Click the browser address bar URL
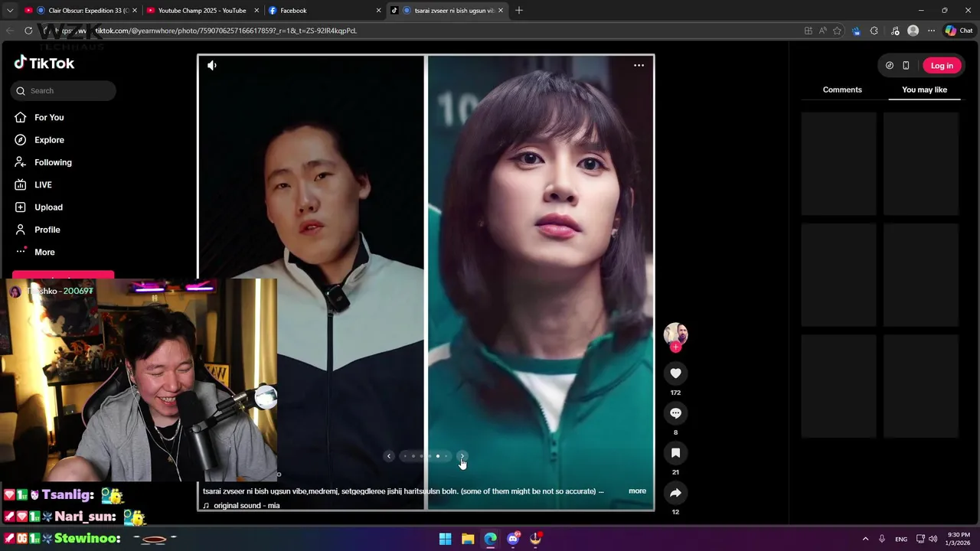Image resolution: width=980 pixels, height=551 pixels. 226,31
